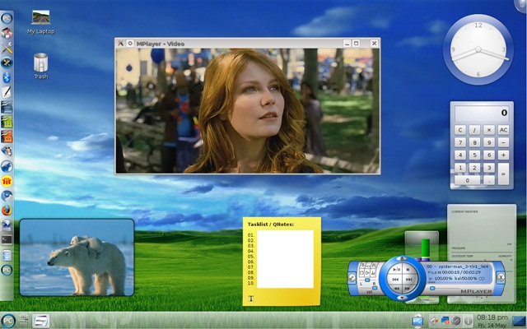Open the volume tray icon
Viewport: 527px width, 329px height.
[434, 321]
